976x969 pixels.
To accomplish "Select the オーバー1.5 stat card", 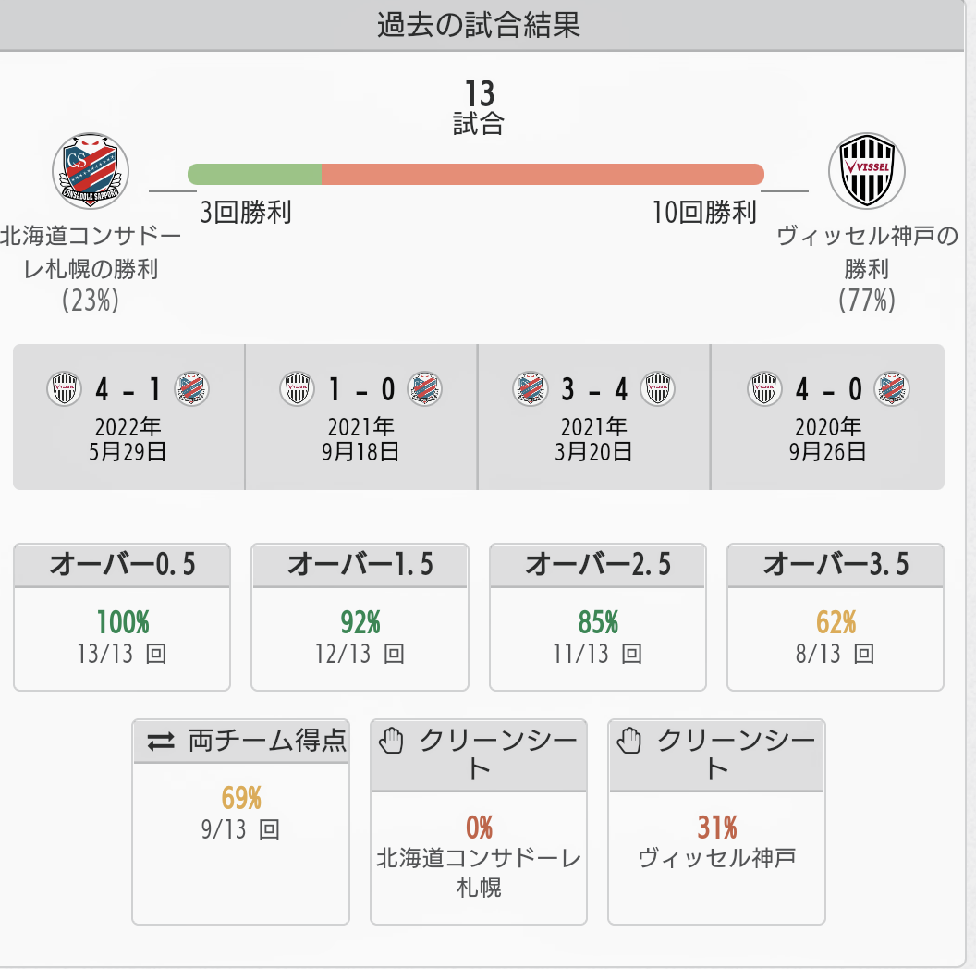I will point(360,617).
